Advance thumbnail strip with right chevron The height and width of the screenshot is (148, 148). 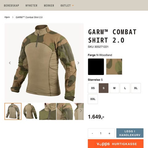point(81,111)
